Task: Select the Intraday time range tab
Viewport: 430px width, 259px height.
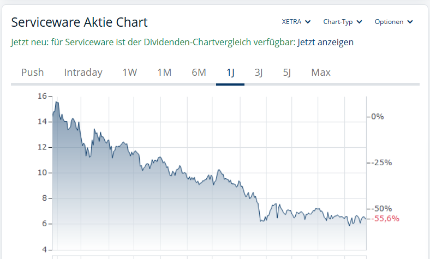Action: pyautogui.click(x=83, y=73)
